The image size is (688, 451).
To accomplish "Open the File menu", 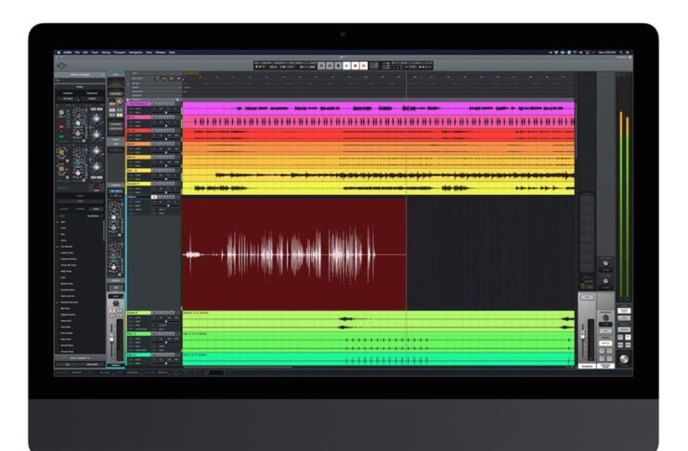I will point(77,52).
